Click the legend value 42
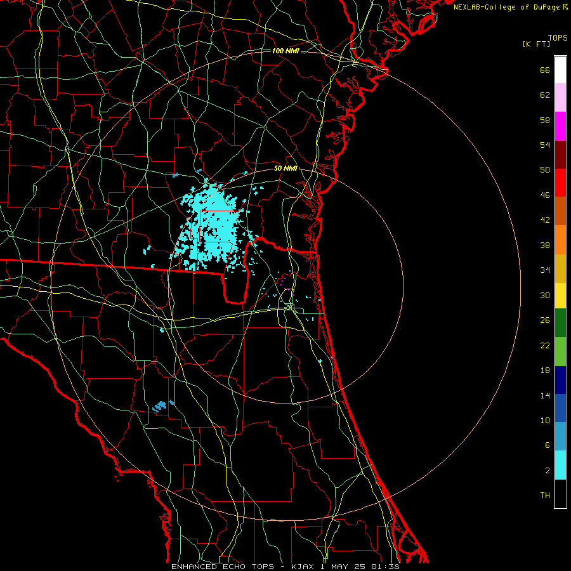This screenshot has width=571, height=571. (x=545, y=220)
